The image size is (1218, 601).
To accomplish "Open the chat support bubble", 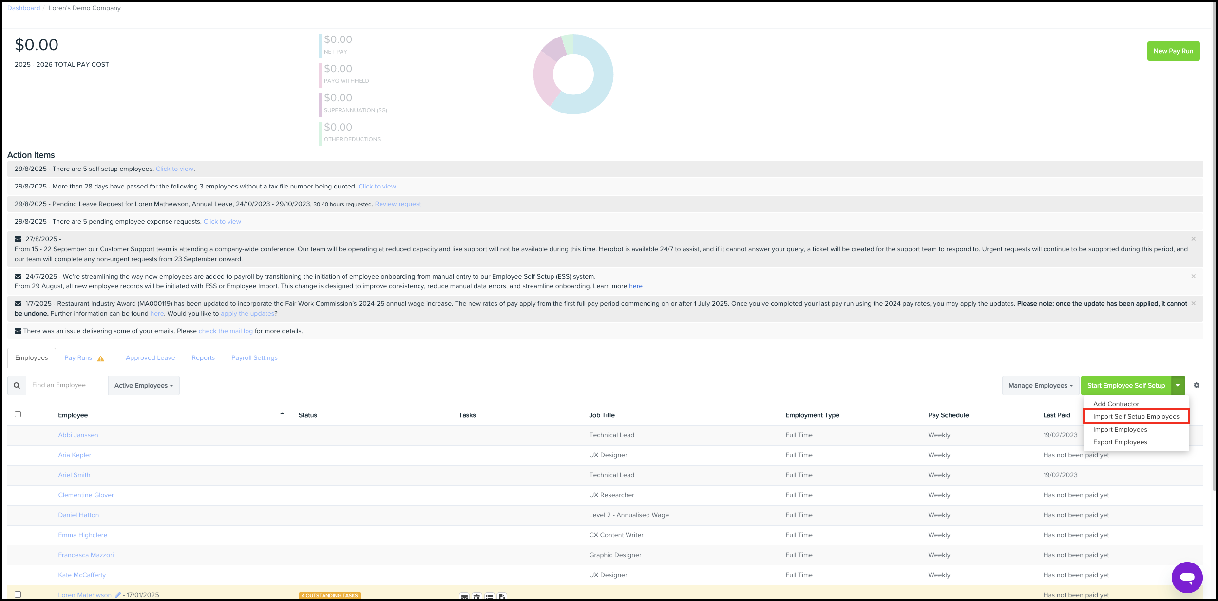I will (x=1187, y=577).
